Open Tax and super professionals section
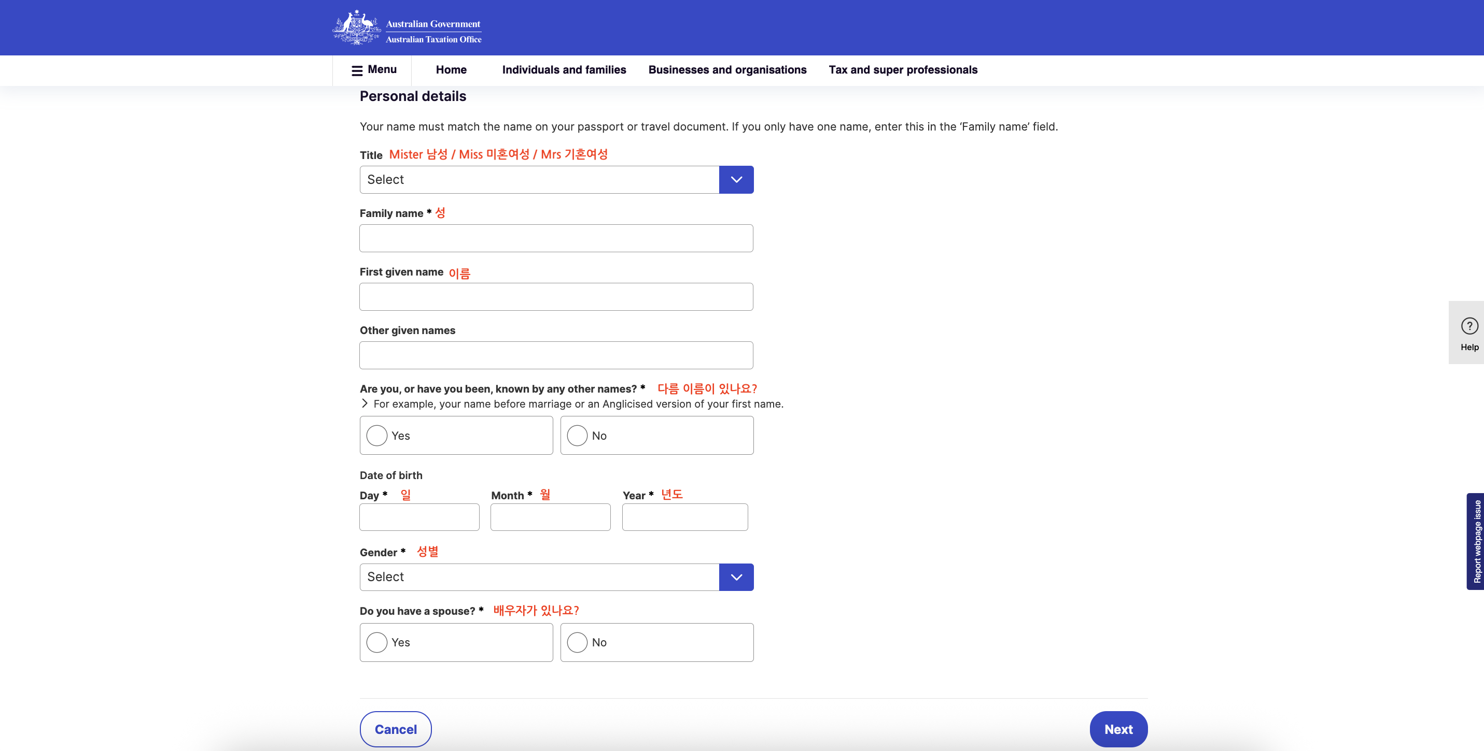Image resolution: width=1484 pixels, height=751 pixels. pos(902,69)
